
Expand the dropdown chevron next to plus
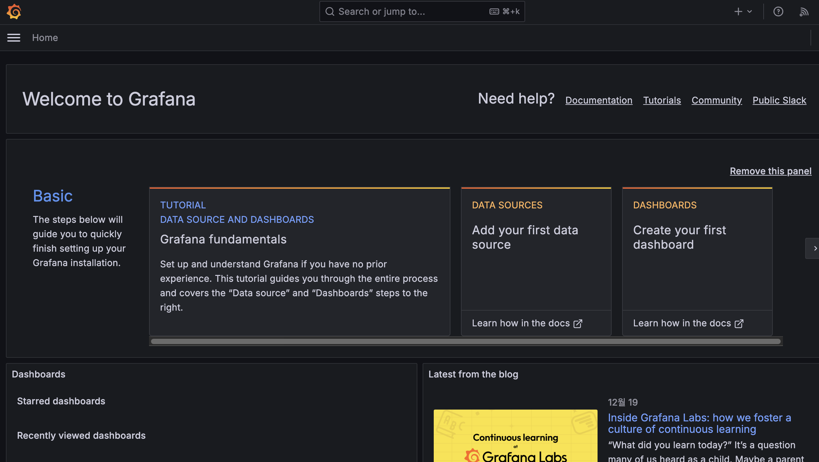pyautogui.click(x=750, y=12)
